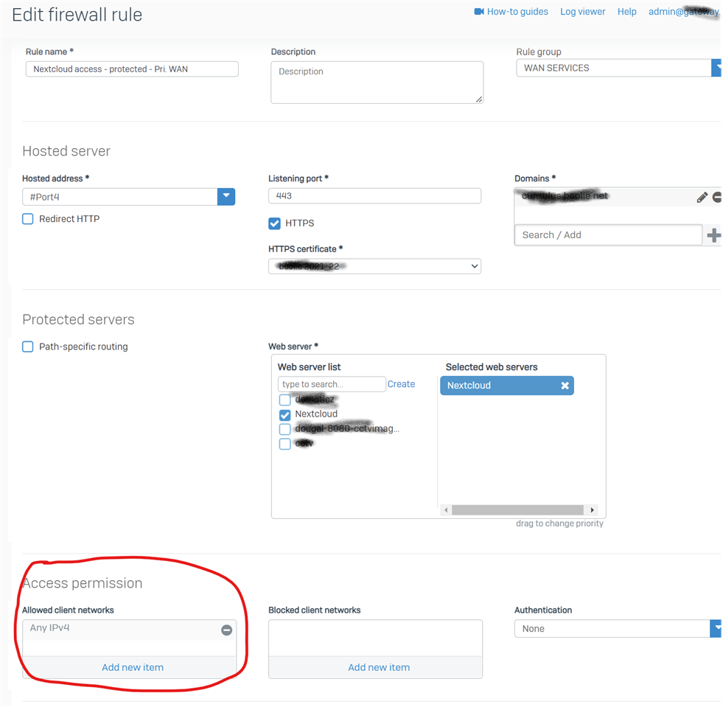This screenshot has width=723, height=707.
Task: Enable Path-specific routing
Action: [28, 346]
